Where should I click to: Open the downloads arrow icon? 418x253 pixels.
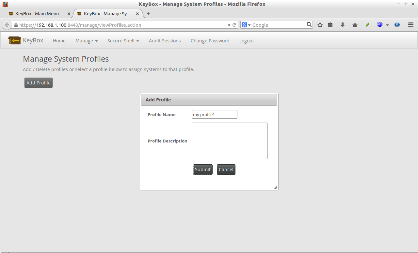[343, 25]
